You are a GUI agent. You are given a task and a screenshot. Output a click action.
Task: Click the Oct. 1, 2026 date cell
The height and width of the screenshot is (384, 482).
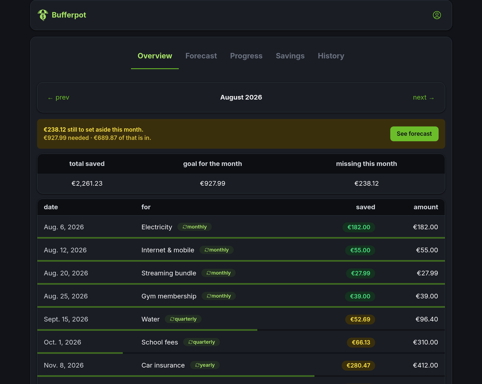62,342
